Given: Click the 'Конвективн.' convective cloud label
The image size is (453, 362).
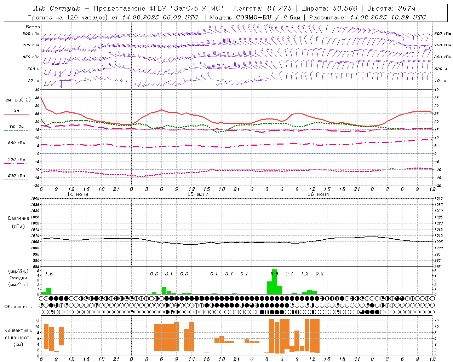Looking at the screenshot, I should pos(18,330).
